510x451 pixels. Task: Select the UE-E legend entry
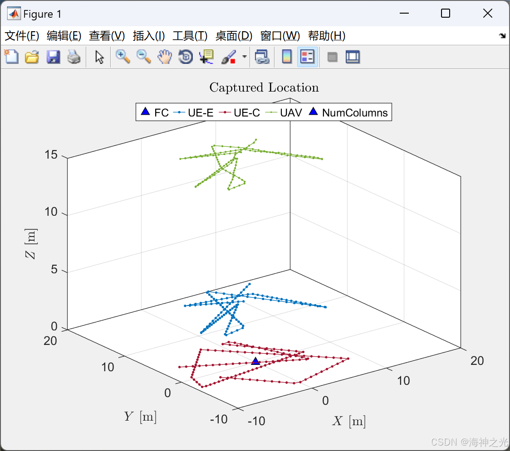pyautogui.click(x=193, y=112)
